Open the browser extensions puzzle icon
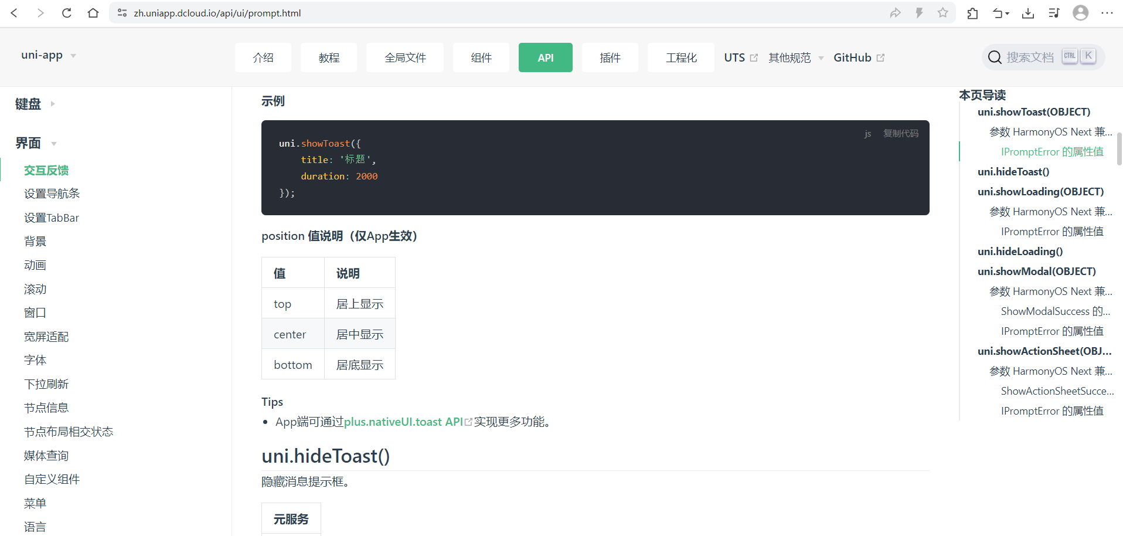This screenshot has width=1123, height=536. click(973, 13)
